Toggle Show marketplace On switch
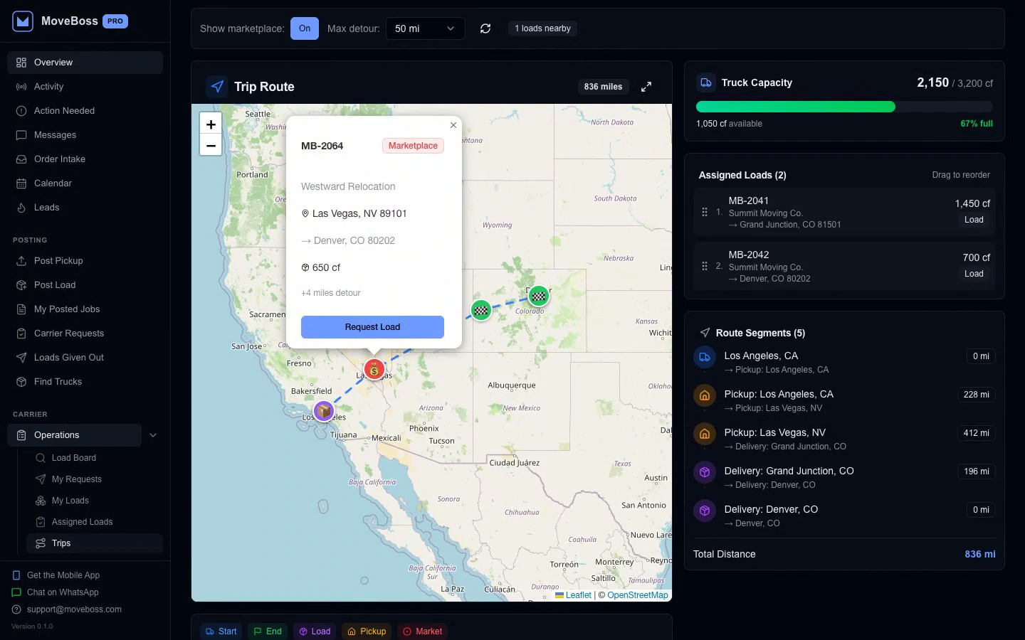 pos(305,28)
